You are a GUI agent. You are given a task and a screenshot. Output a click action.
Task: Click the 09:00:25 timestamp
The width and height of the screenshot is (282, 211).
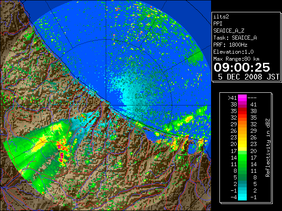click(242, 67)
